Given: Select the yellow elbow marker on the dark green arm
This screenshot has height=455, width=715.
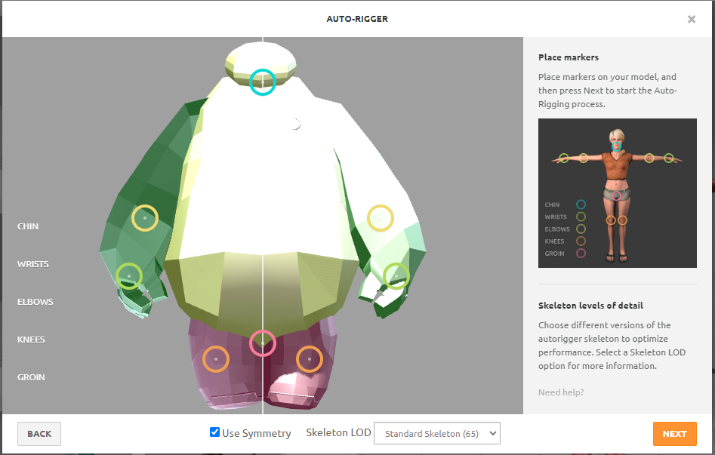Looking at the screenshot, I should pos(145,218).
